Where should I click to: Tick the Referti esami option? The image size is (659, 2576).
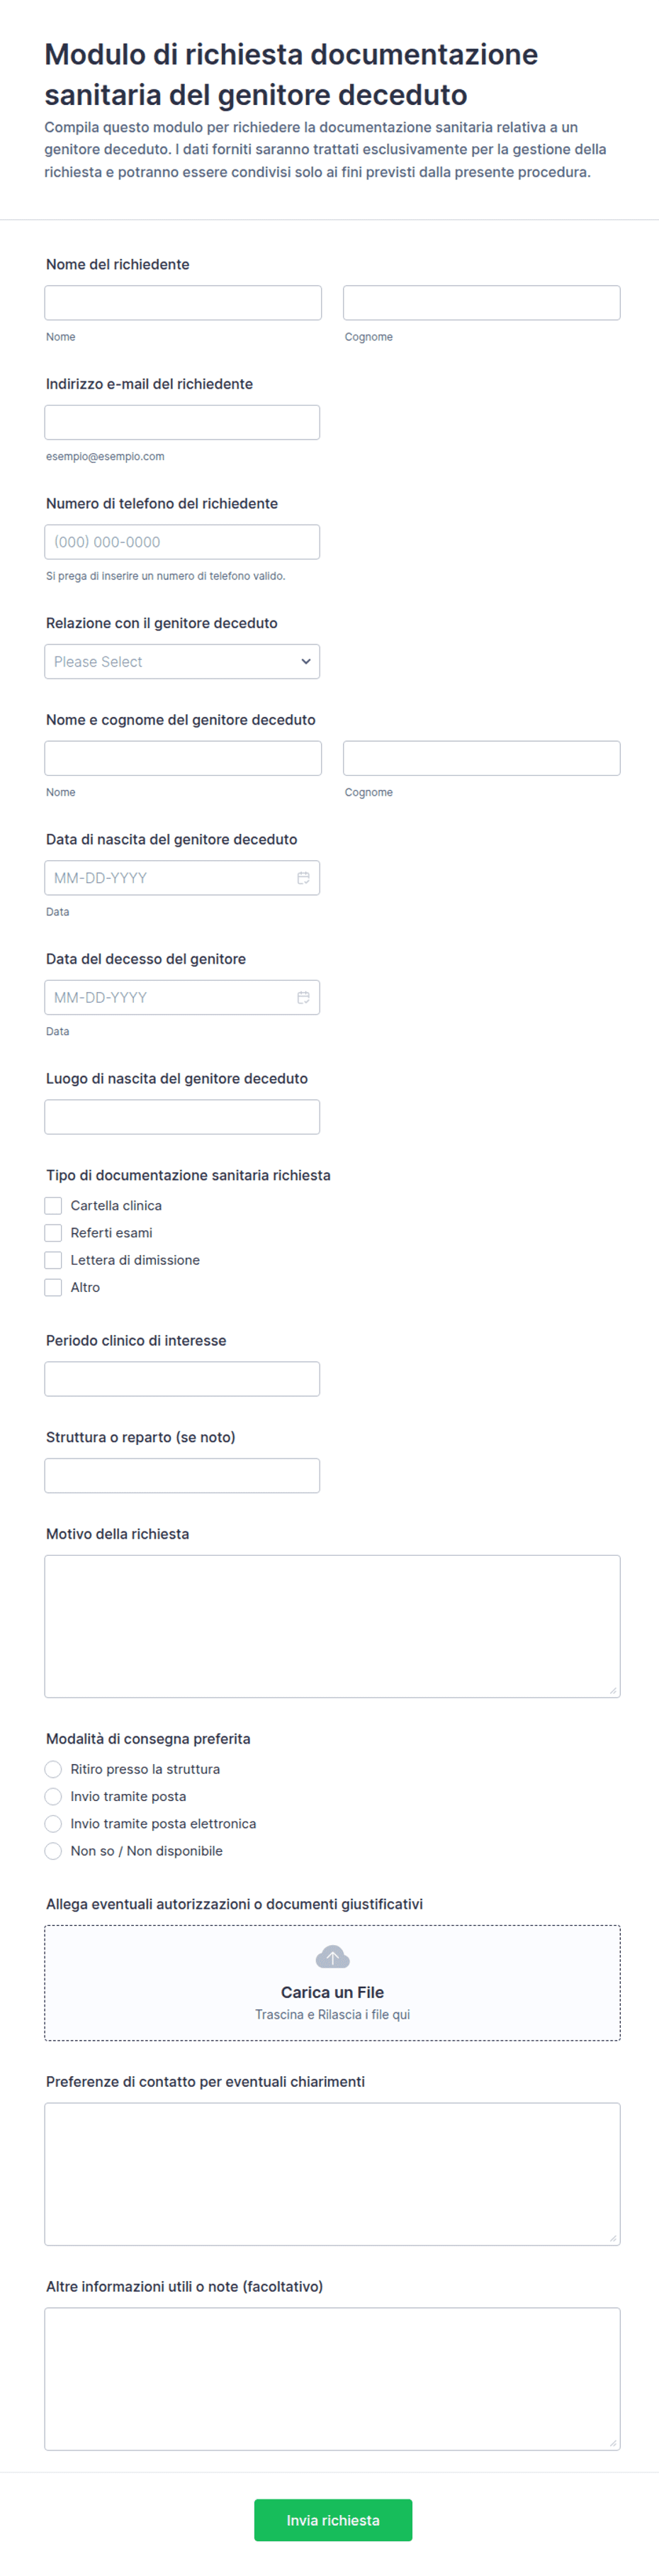(x=53, y=1233)
